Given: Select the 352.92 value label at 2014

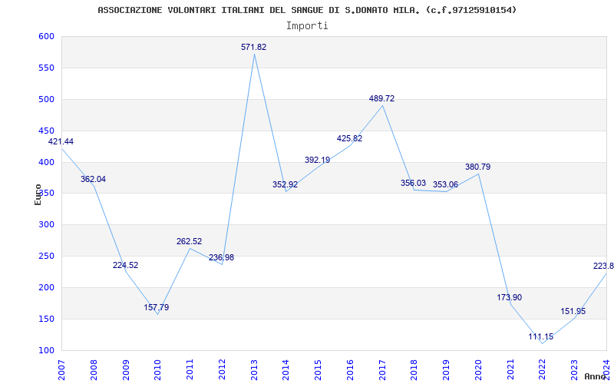Looking at the screenshot, I should (x=285, y=184).
